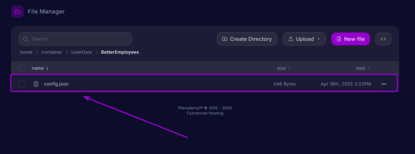Image resolution: width=415 pixels, height=154 pixels.
Task: Click the File Manager folder icon
Action: pos(17,12)
